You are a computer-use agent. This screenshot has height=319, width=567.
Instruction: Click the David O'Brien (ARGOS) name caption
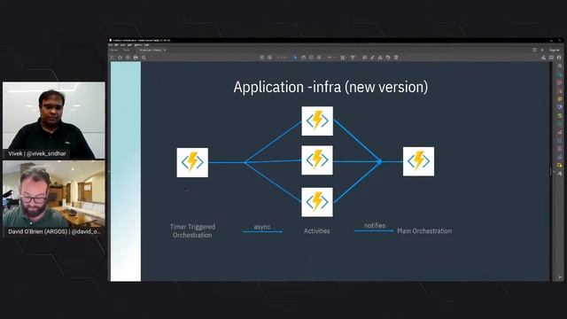(54, 231)
